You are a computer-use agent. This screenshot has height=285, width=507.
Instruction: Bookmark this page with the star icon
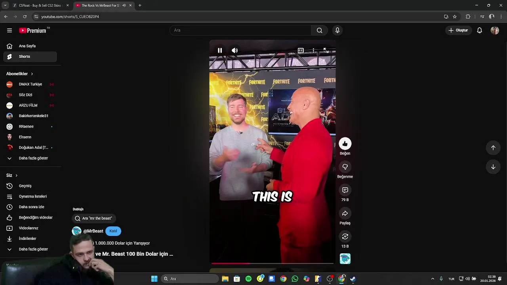(455, 17)
